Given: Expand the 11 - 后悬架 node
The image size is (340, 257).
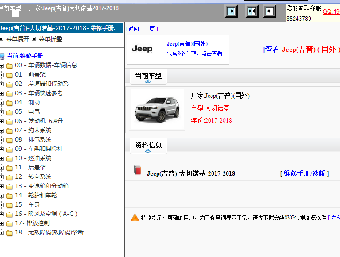Looking at the screenshot, I should coord(1,168).
